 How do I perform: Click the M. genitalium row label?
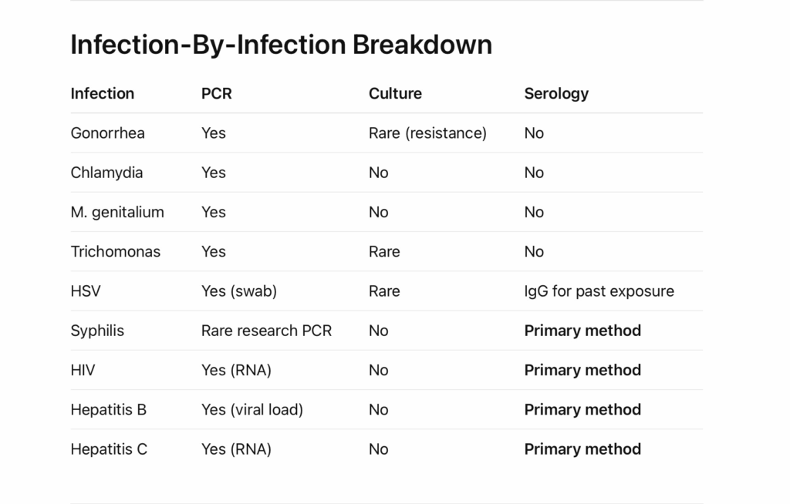tap(117, 212)
